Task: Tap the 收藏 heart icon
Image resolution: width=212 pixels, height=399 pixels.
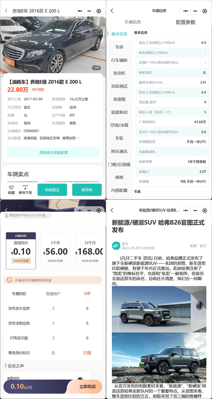Action: point(11,188)
